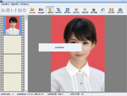Save photo with 照片保存 icon

coord(111,10)
